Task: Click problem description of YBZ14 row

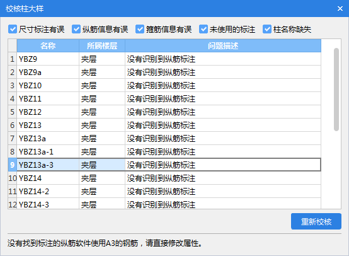Action: click(x=223, y=178)
